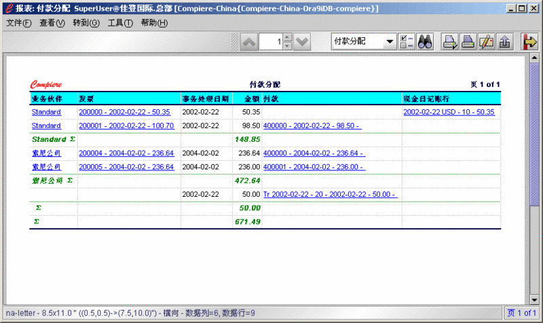Select the grand total 671.49
Screen dimensions: 543x323
pyautogui.click(x=247, y=222)
